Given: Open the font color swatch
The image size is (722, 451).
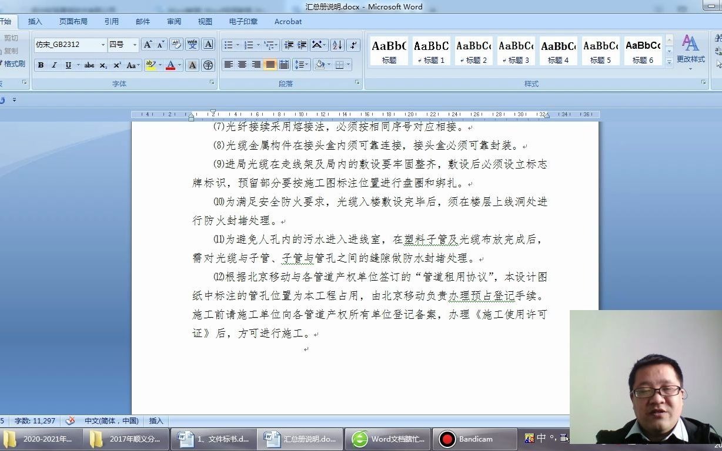Looking at the screenshot, I should coord(171,65).
